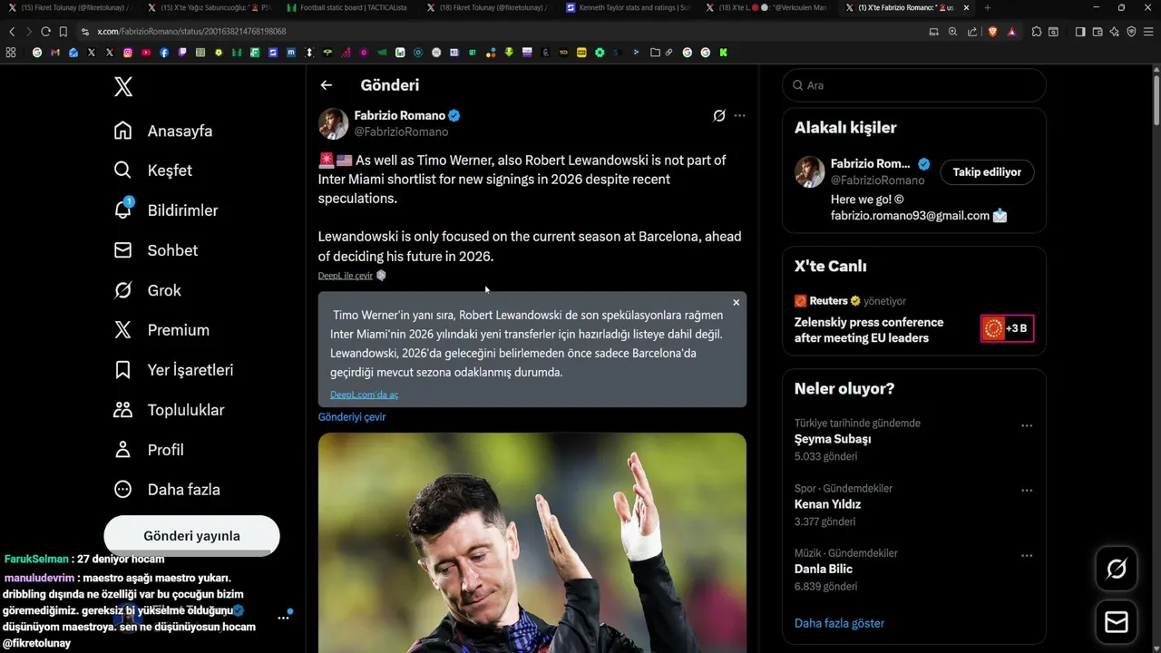1161x653 pixels.
Task: Open Brave Rewards triangle icon
Action: pyautogui.click(x=1011, y=32)
